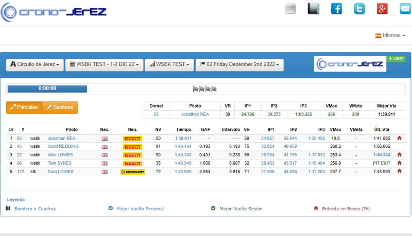Click the gray square icon in header
The height and width of the screenshot is (236, 412).
[x=290, y=9]
